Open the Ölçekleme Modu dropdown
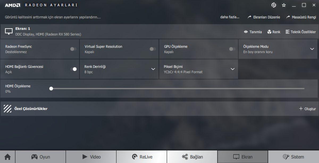This screenshot has height=163, width=319. [312, 49]
